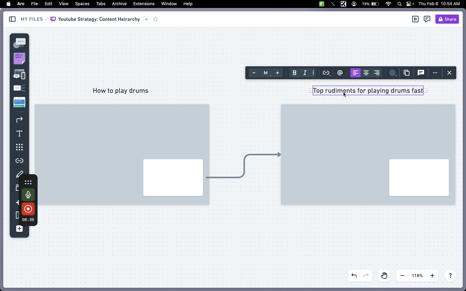Align text right
466x291 pixels.
tap(377, 73)
